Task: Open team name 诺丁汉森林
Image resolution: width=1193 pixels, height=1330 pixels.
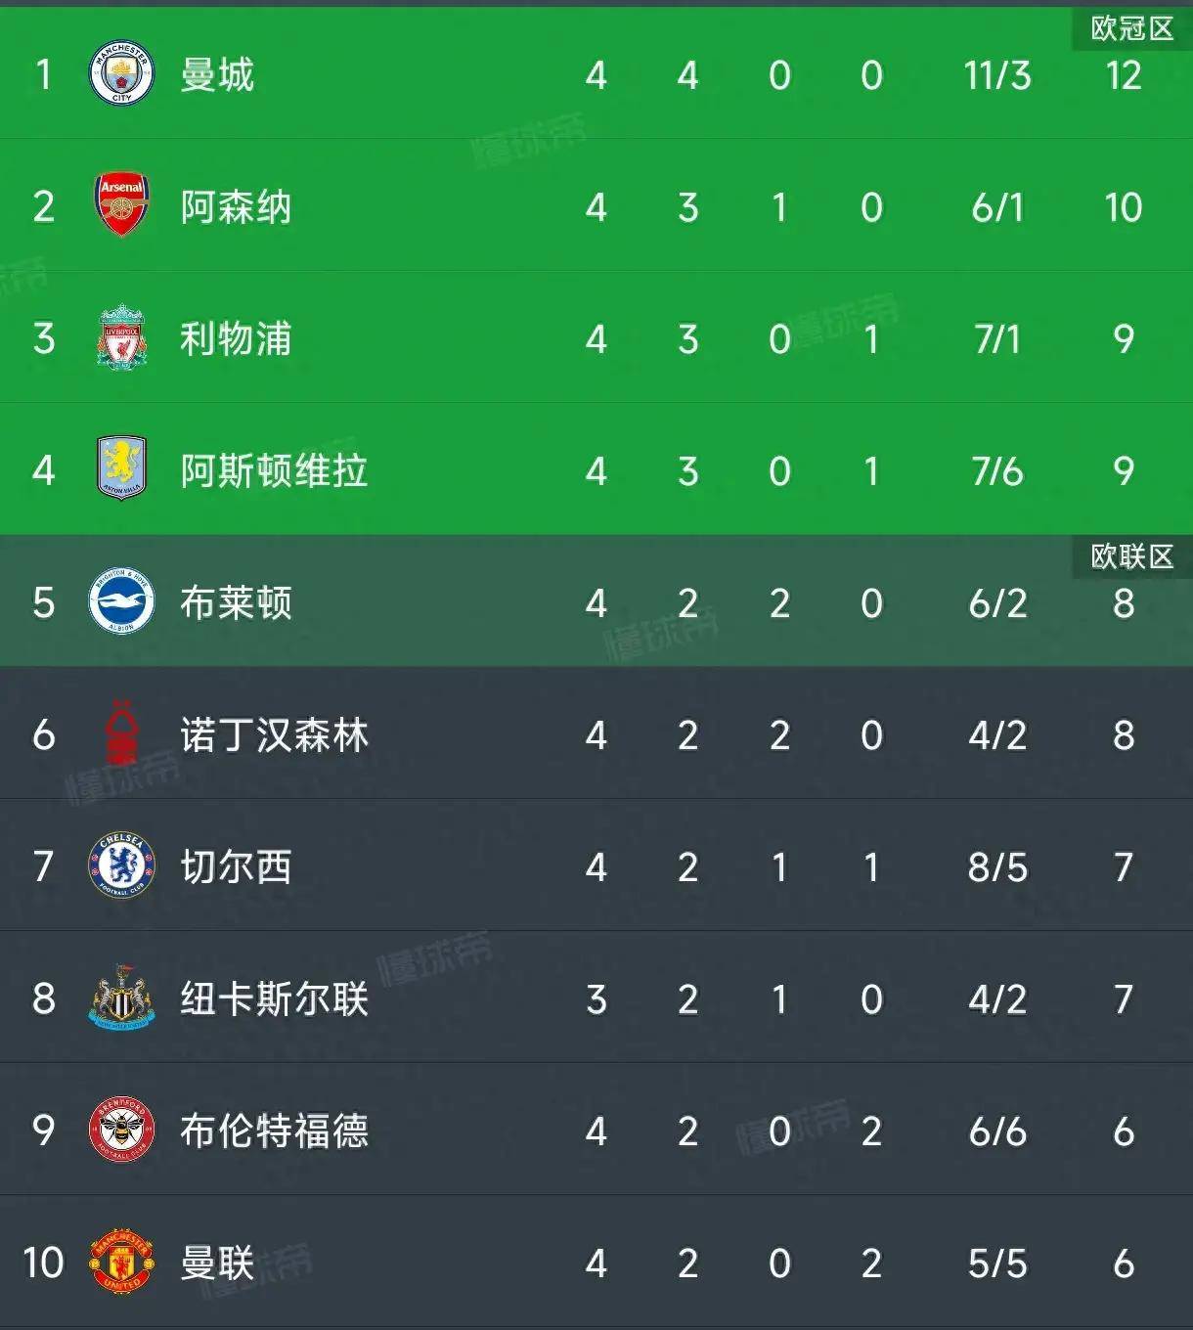Action: [274, 735]
